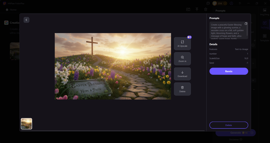Open the book guide icon in the toolbar

(188, 10)
